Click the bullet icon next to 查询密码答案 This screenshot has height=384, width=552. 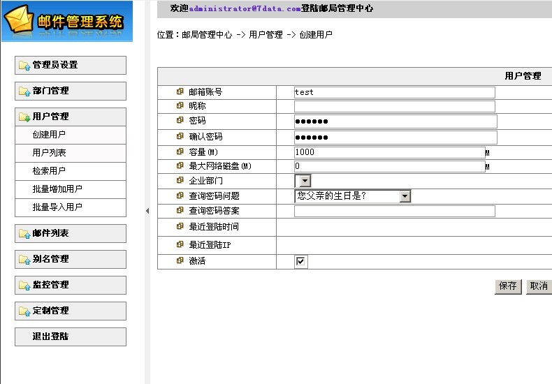[180, 210]
